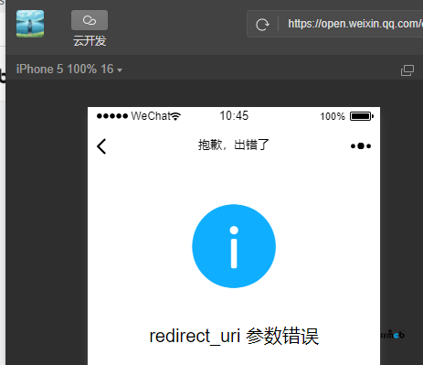Click the small arrow beside device selector

pos(120,70)
